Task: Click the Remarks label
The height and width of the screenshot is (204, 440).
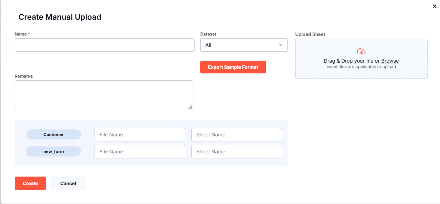Action: tap(24, 76)
